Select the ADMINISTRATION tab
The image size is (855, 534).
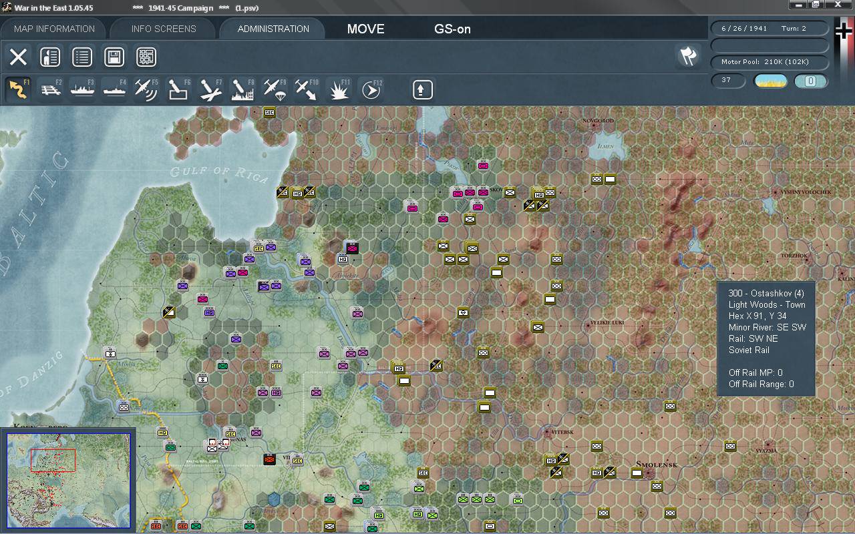coord(273,29)
